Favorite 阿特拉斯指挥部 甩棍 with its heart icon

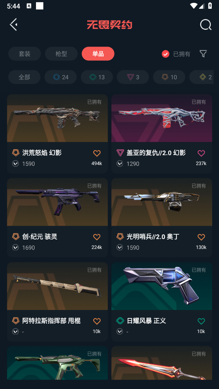[97, 321]
